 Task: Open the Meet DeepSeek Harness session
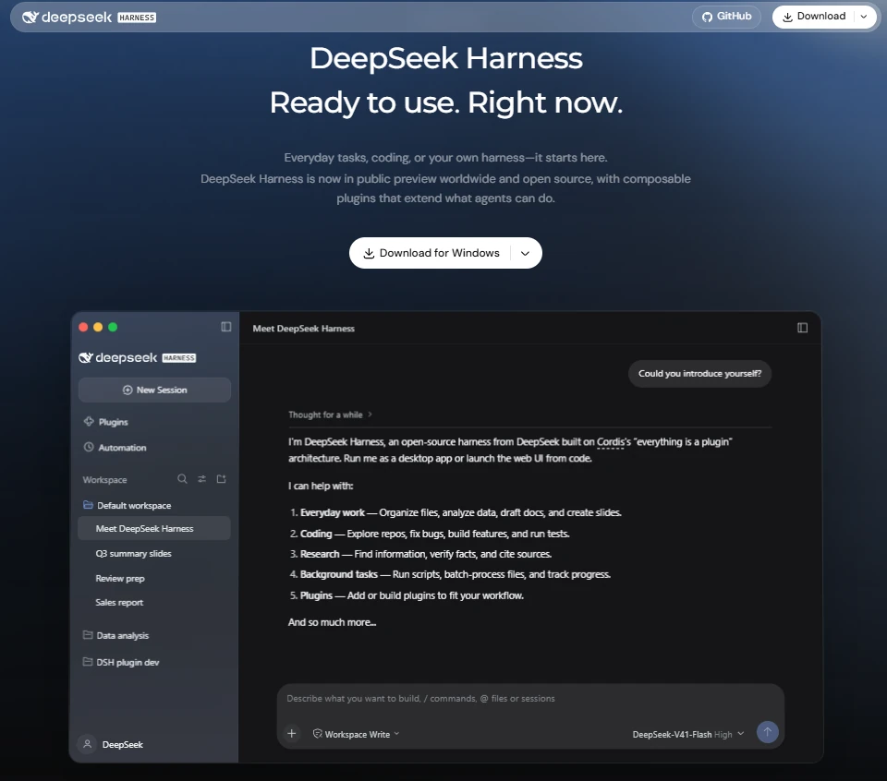point(154,528)
